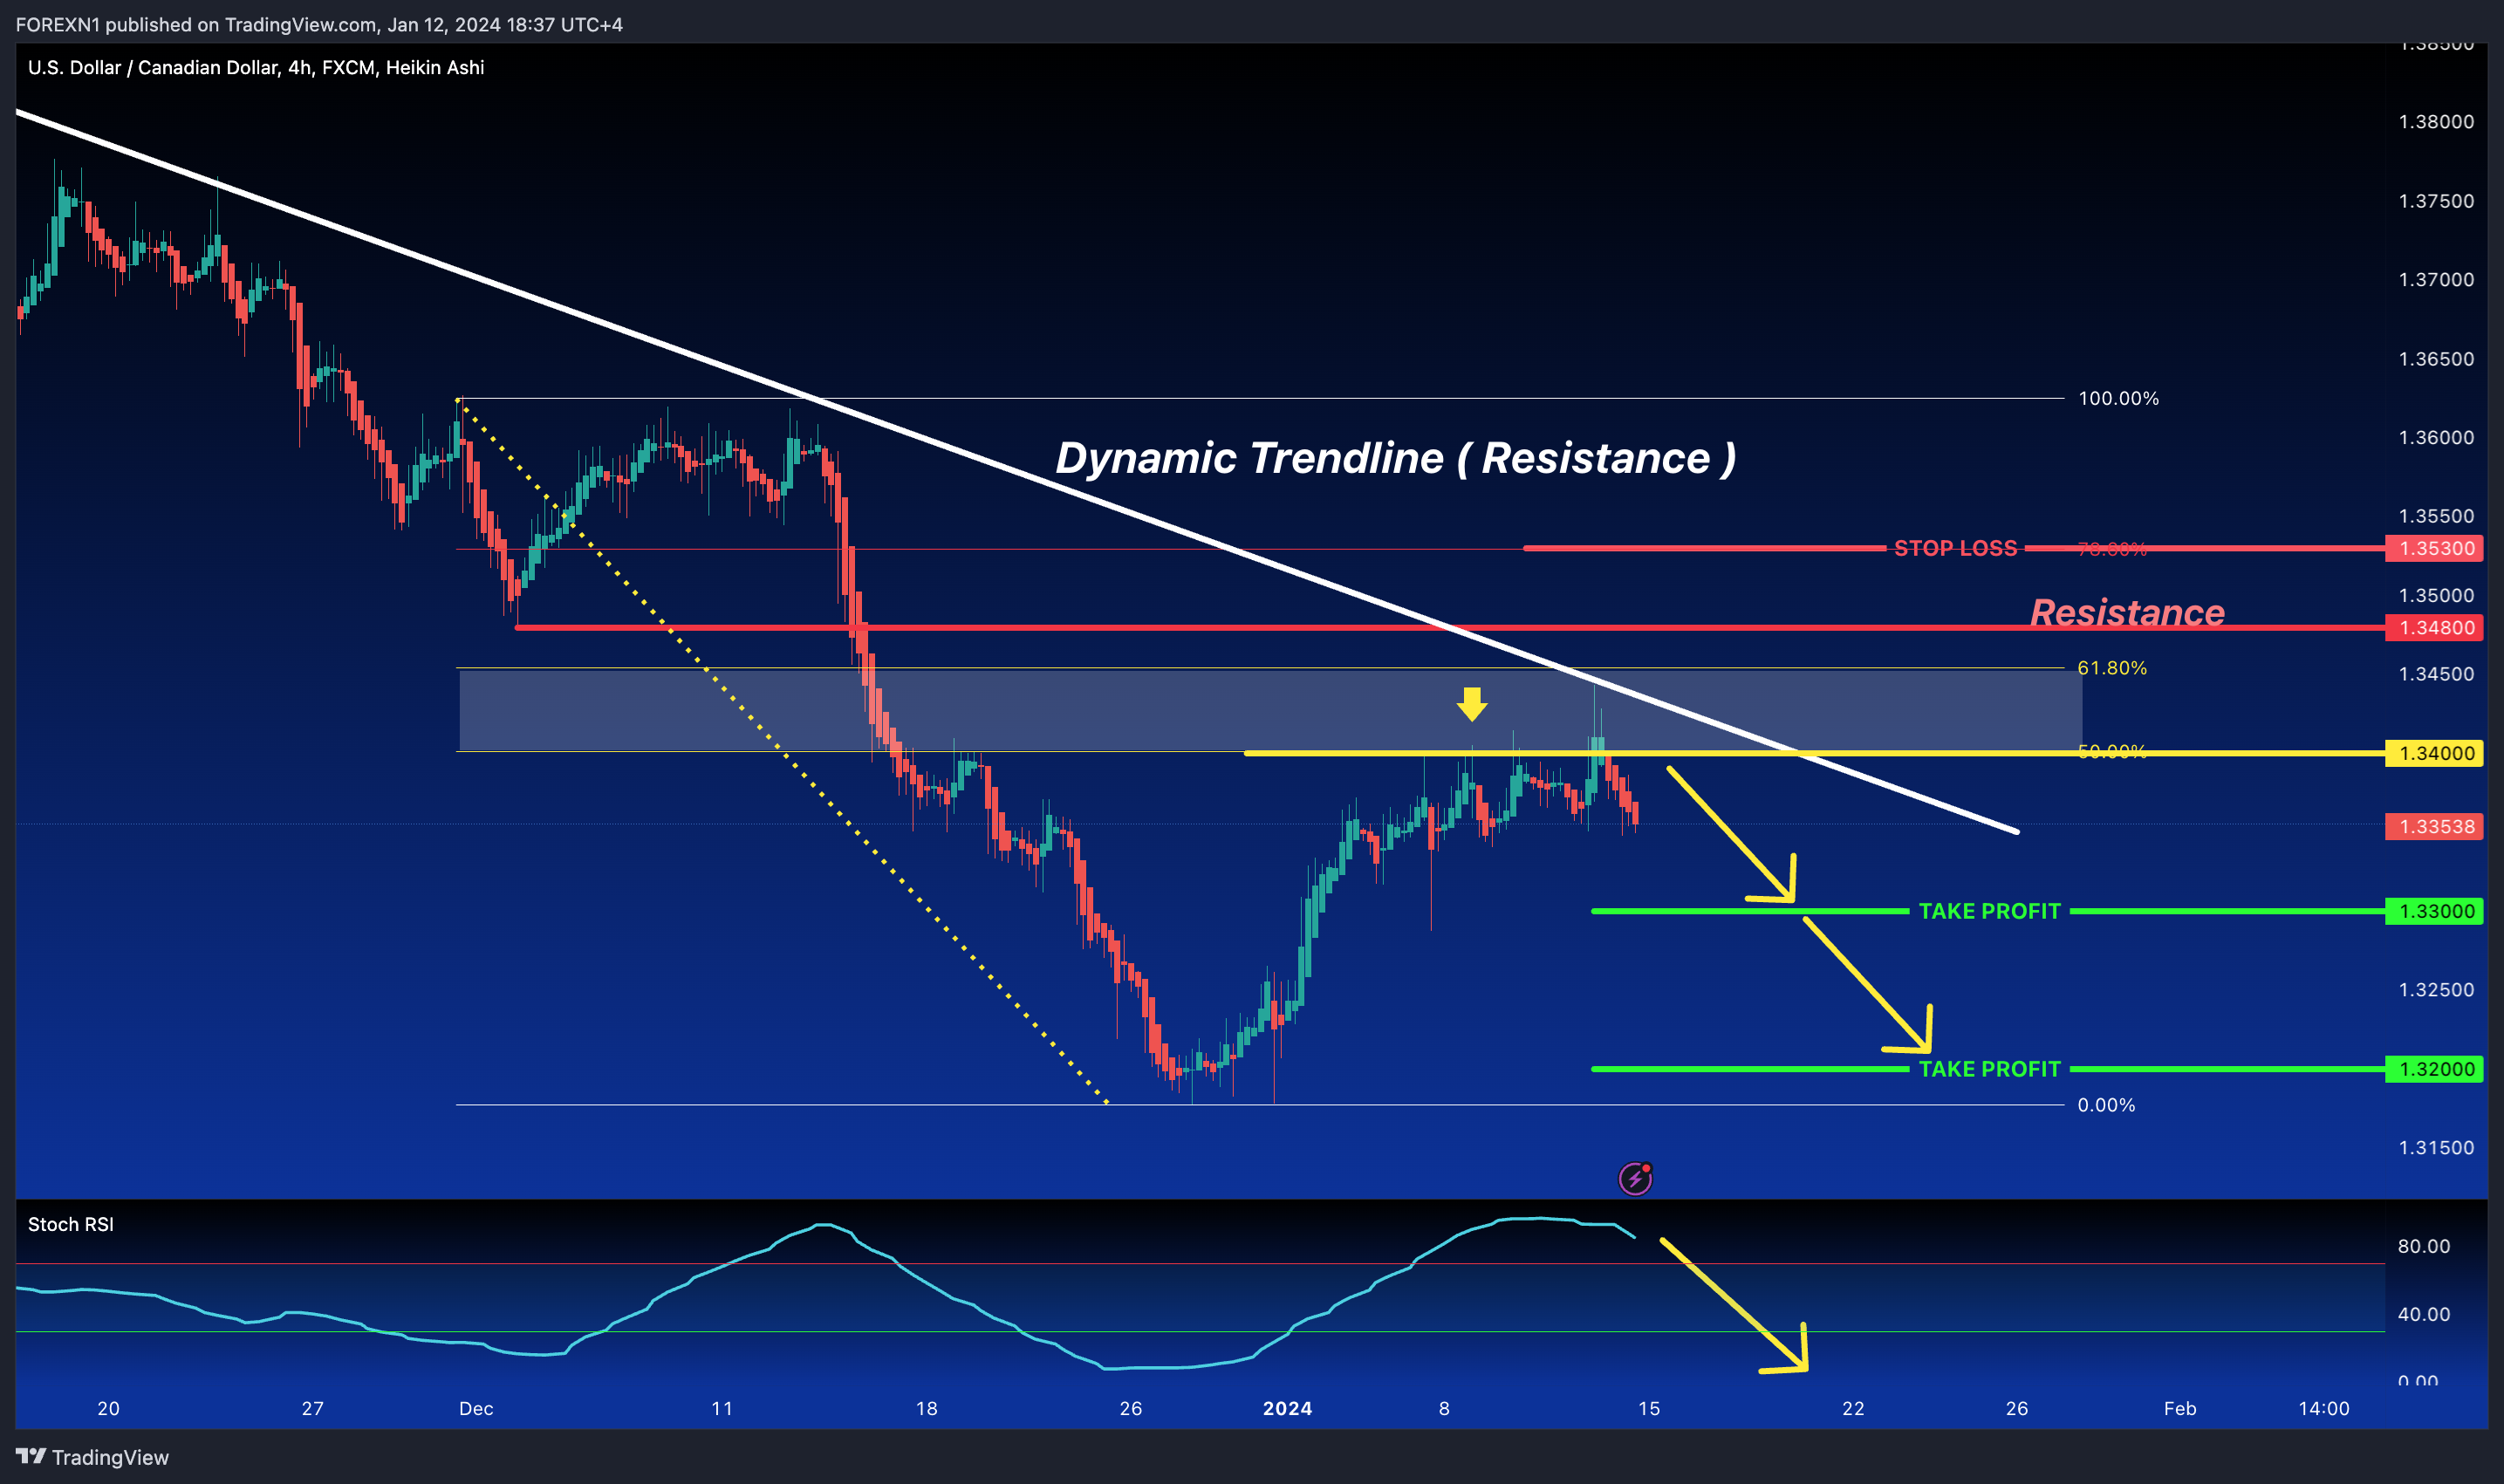
Task: Click the Stoch RSI indicator title
Action: pyautogui.click(x=71, y=1224)
